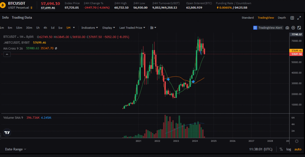The width and height of the screenshot is (305, 157).
Task: Switch to the Depth chart
Action: coord(282,18)
